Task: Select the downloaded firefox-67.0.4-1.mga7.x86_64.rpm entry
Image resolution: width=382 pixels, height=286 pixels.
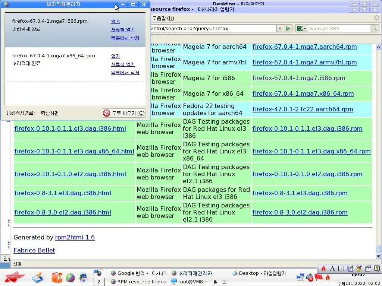Action: pyautogui.click(x=75, y=64)
